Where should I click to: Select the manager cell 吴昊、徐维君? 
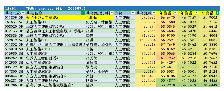100,71
